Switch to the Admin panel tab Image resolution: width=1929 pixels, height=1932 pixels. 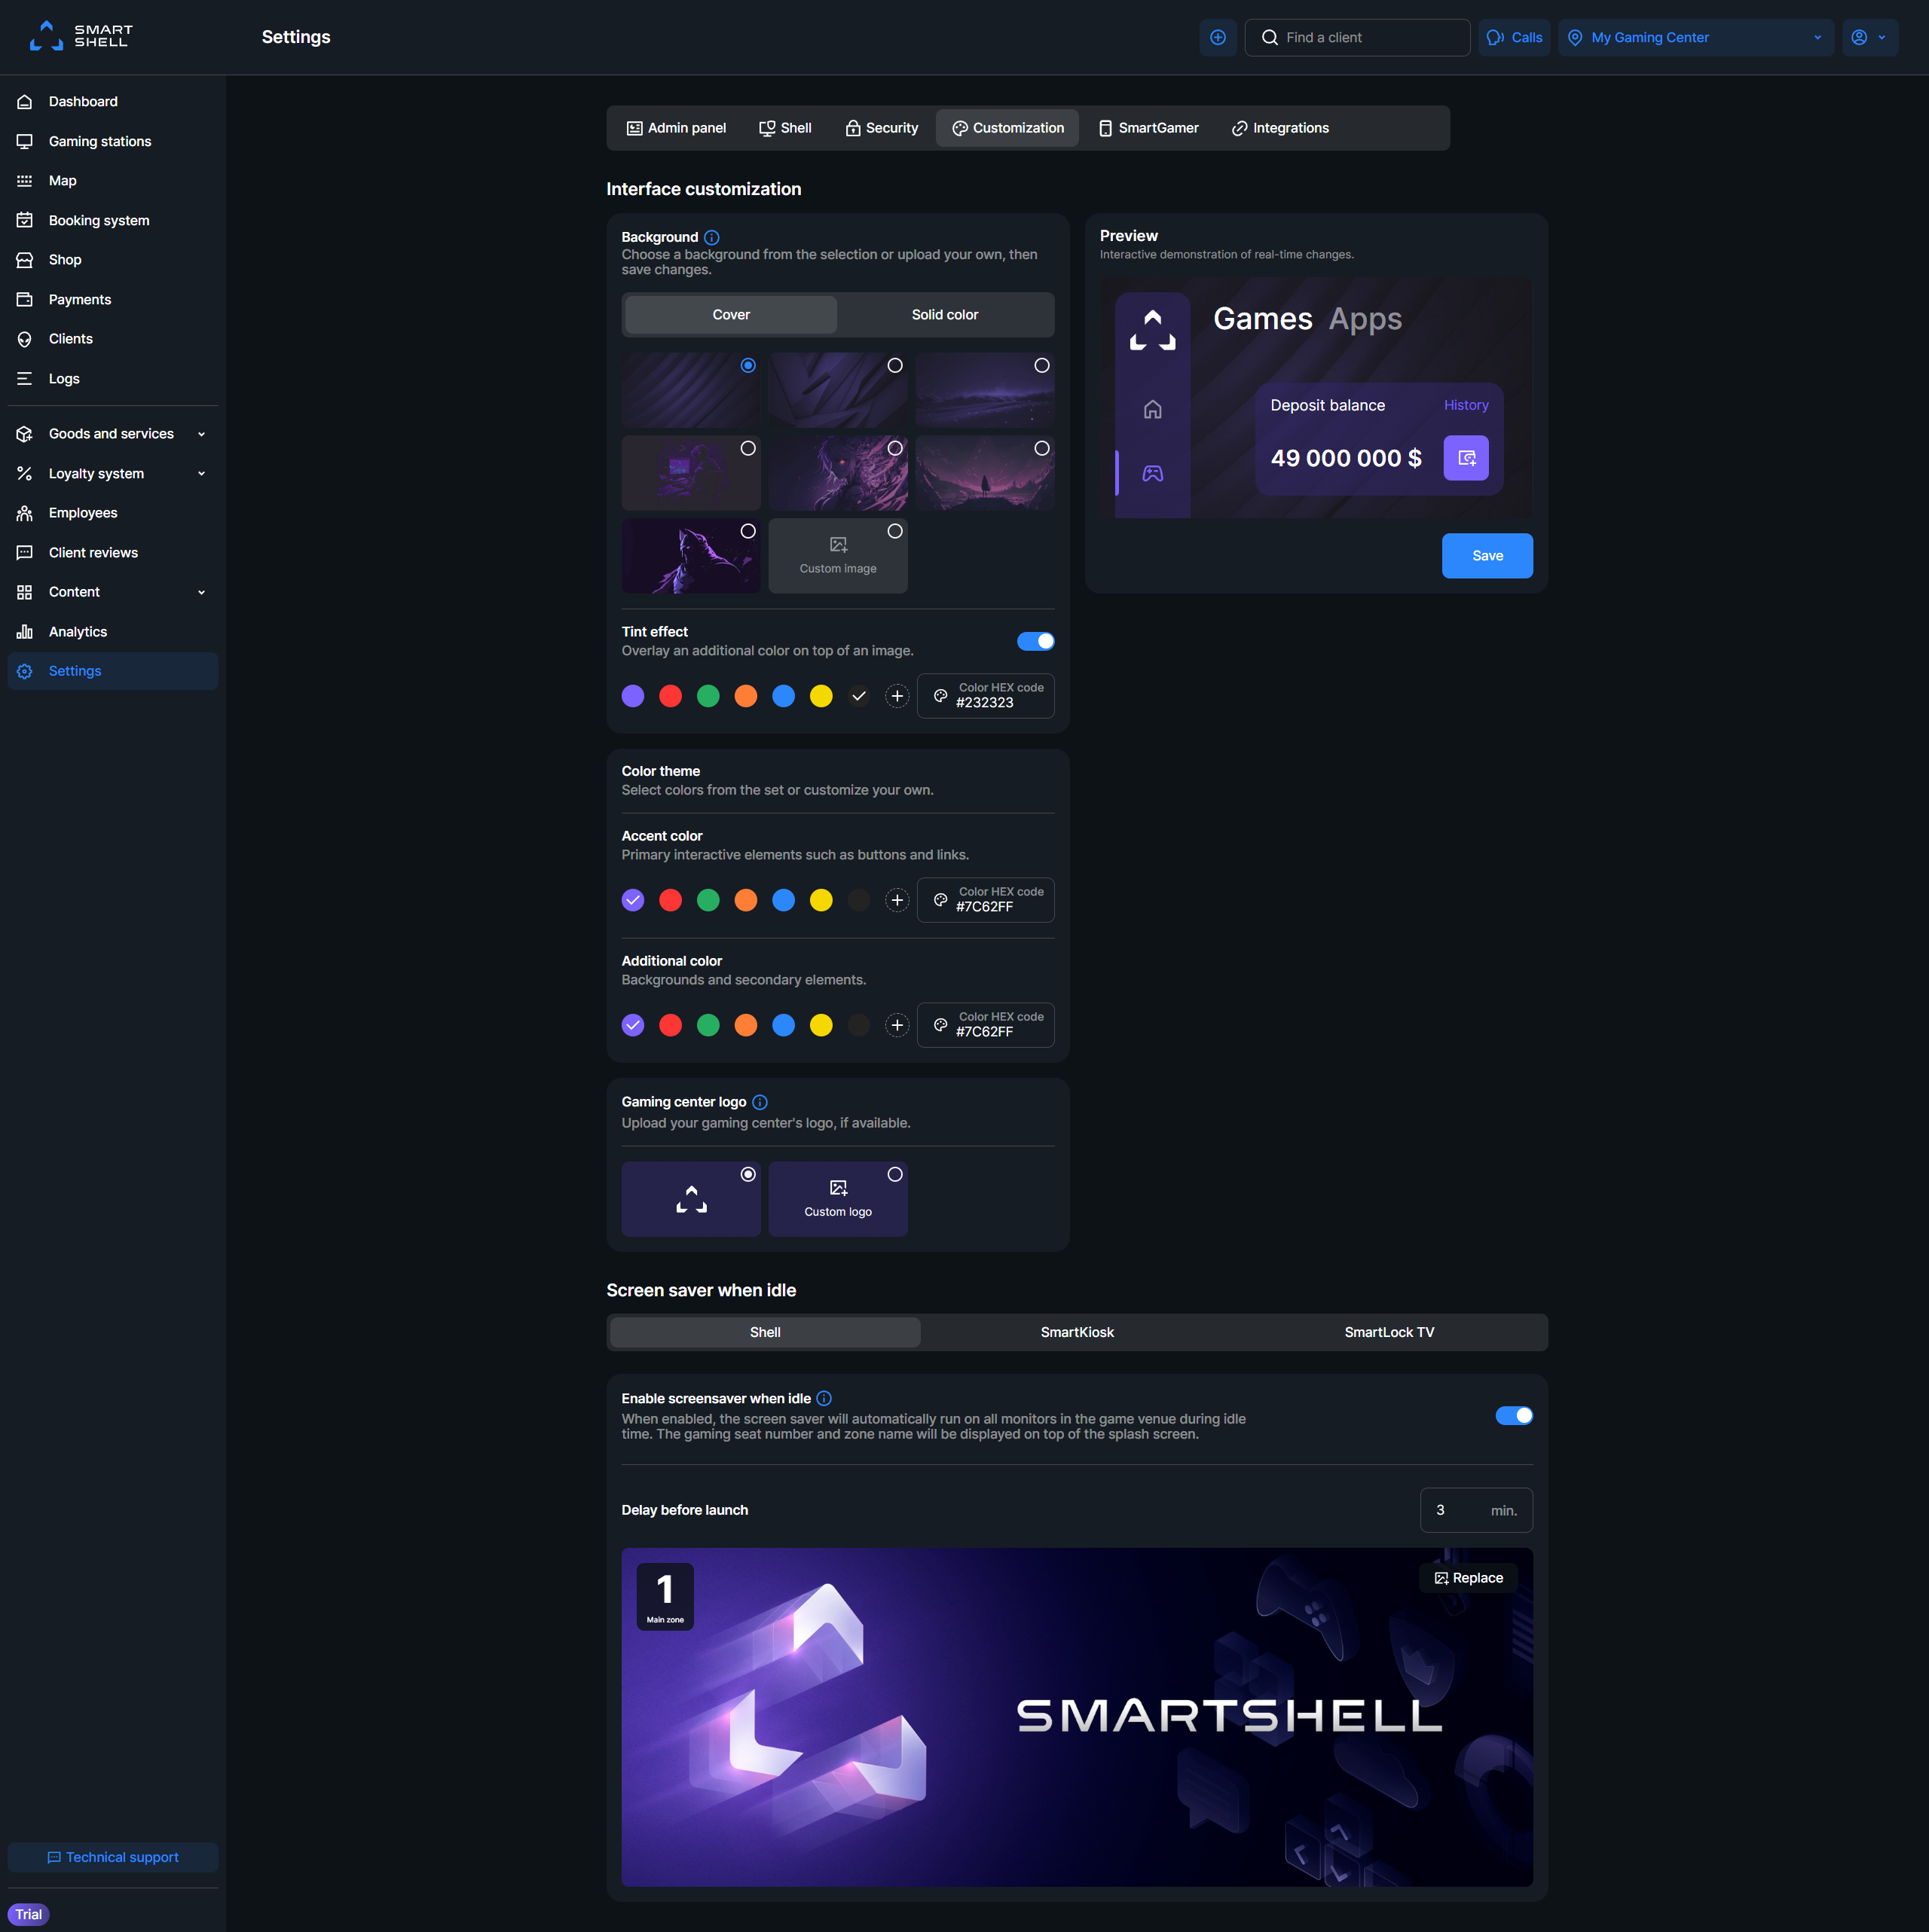pyautogui.click(x=677, y=128)
